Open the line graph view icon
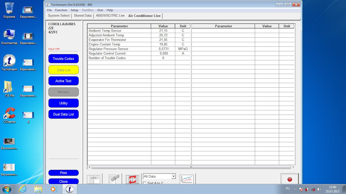Viewport: 346px width, 194px height. pos(187,179)
